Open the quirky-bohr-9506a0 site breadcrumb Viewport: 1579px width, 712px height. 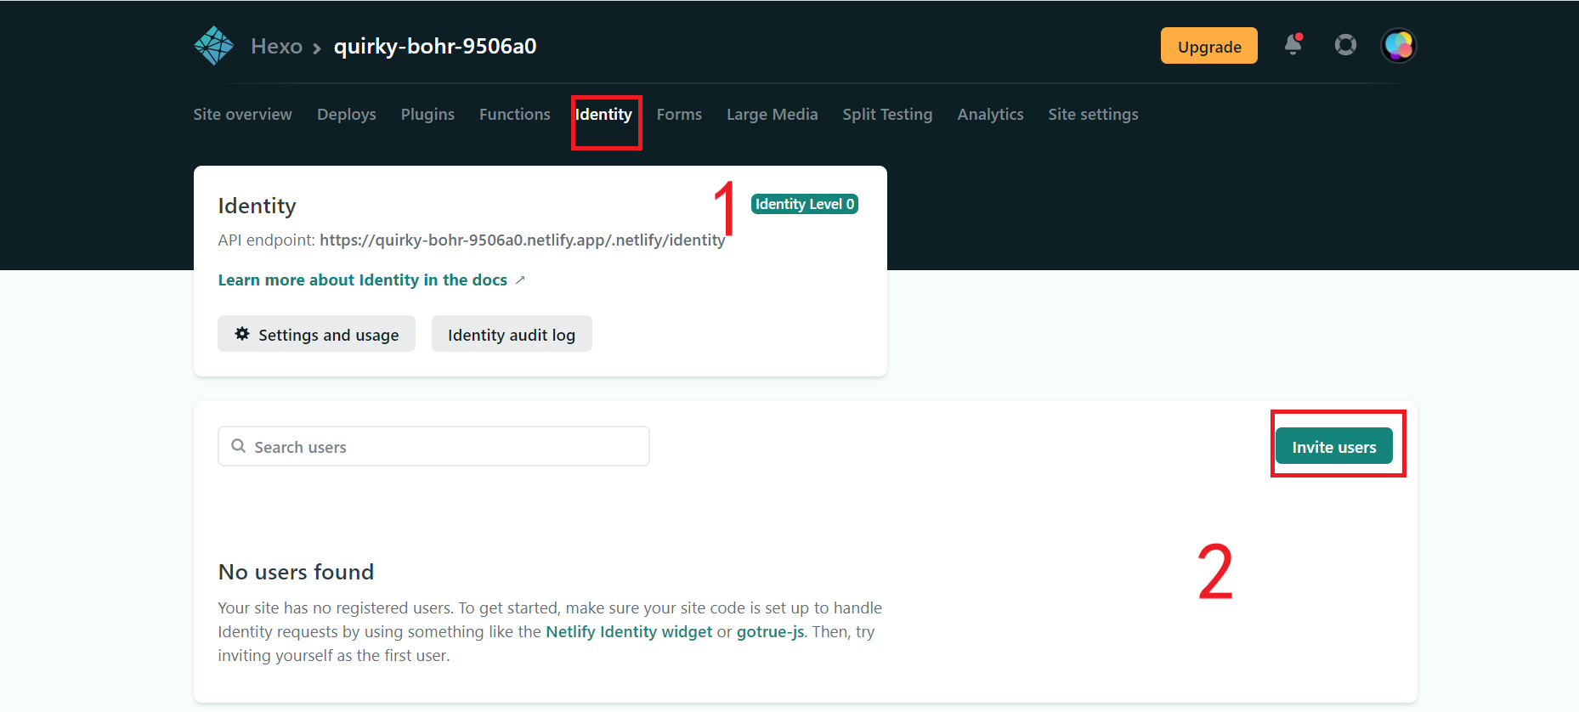[435, 46]
